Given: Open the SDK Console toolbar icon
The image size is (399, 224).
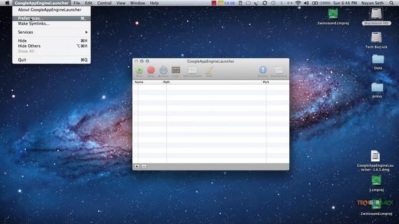Looking at the screenshot, I should (193, 70).
